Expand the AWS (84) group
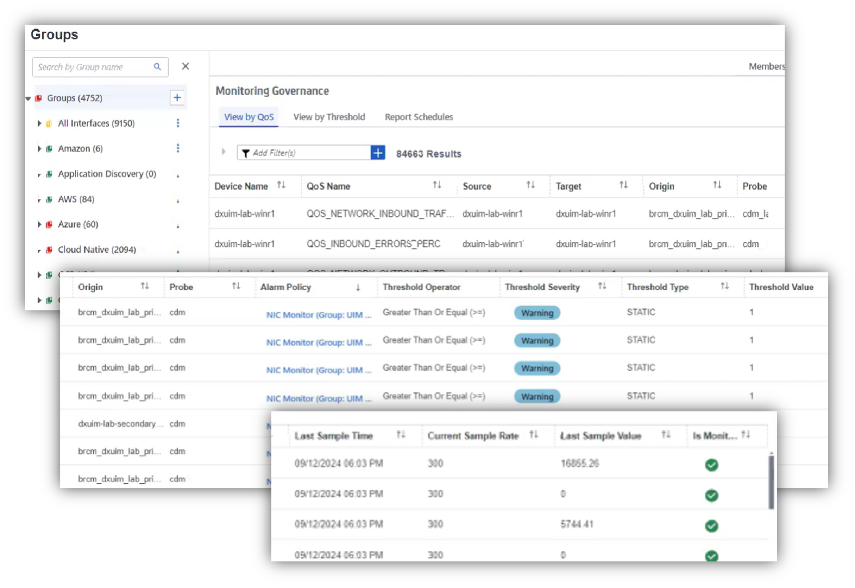This screenshot has height=588, width=855. coord(40,199)
